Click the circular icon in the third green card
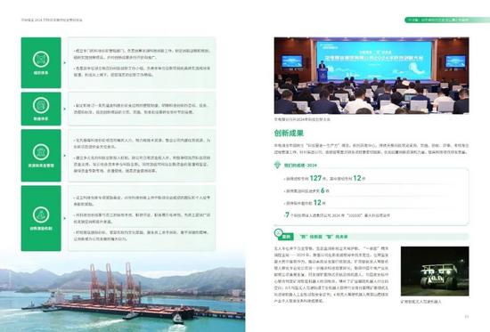 tap(41, 152)
